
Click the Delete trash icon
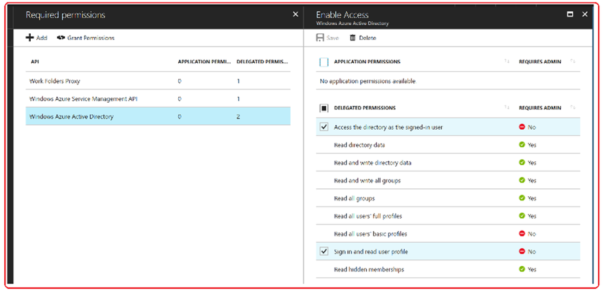tap(353, 37)
